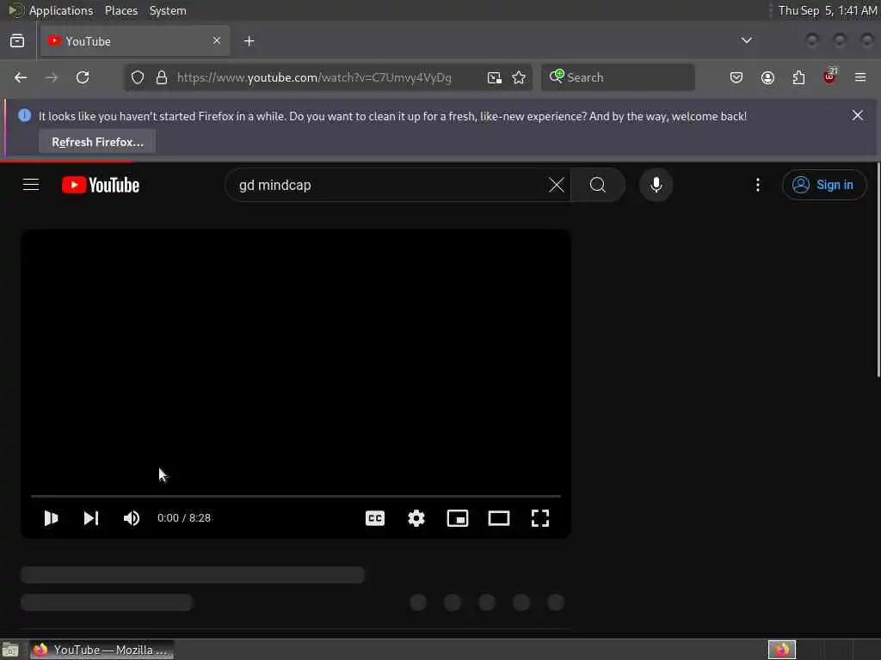Reload the current page
Viewport: 881px width, 660px height.
pyautogui.click(x=83, y=77)
